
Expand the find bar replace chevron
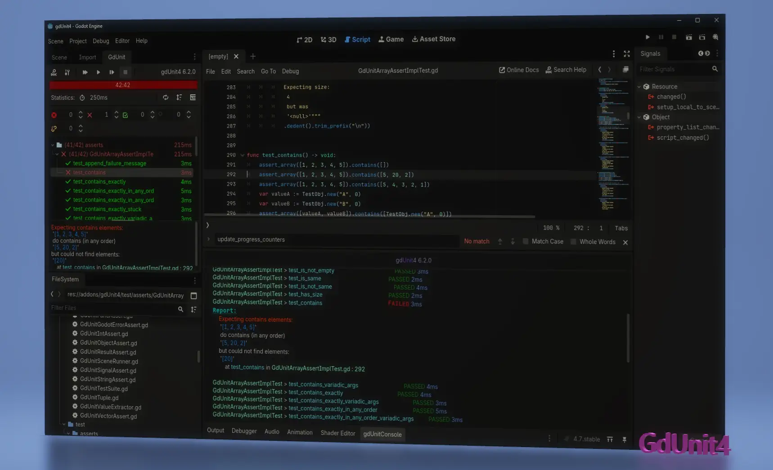(x=209, y=239)
